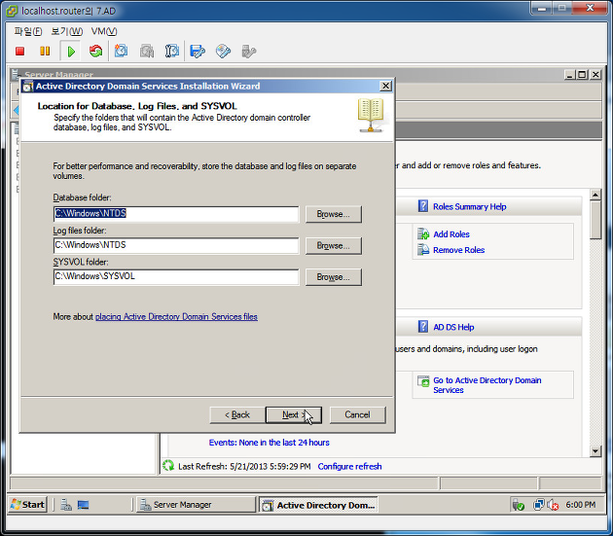
Task: Open Roles Summary Help in Server Manager
Action: click(470, 207)
